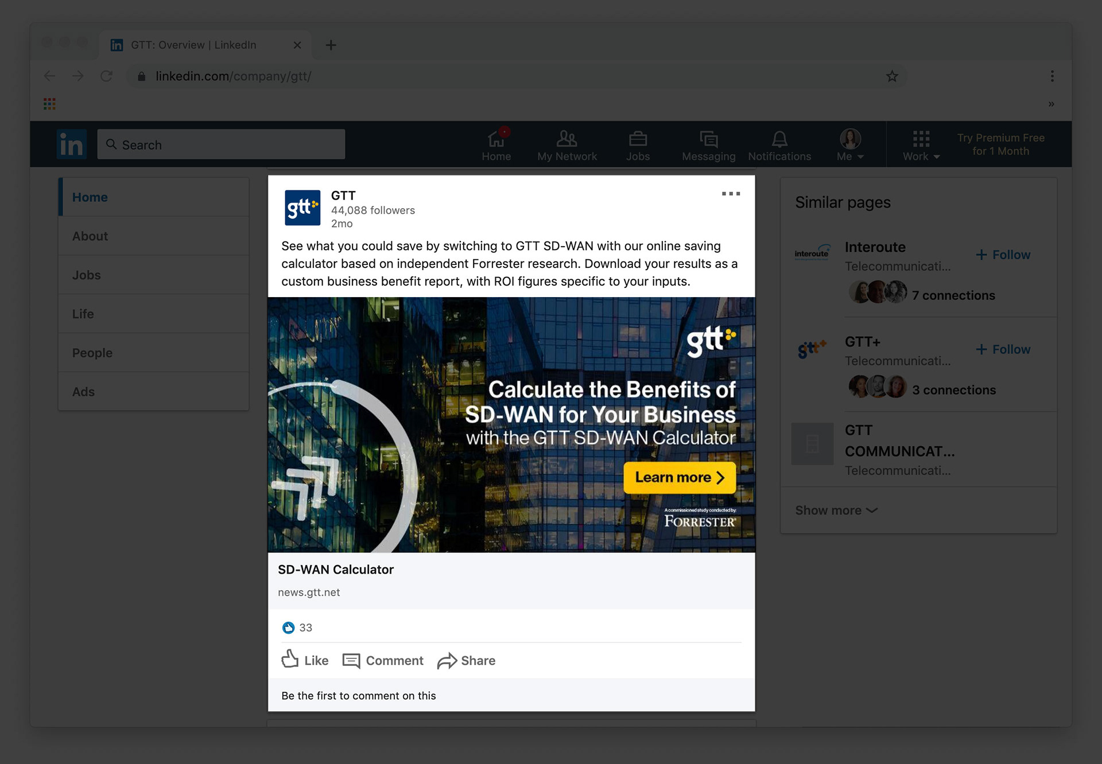Image resolution: width=1102 pixels, height=764 pixels.
Task: Open Messaging in the top navbar
Action: point(709,146)
